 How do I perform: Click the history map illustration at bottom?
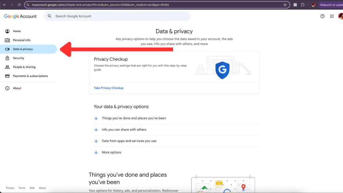click(223, 184)
